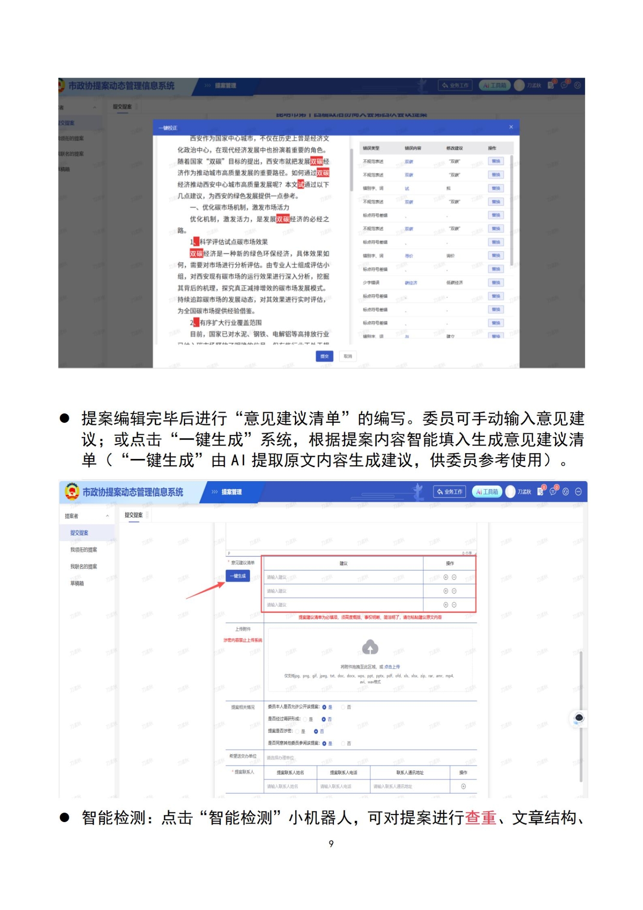Close the 一键校正 dialog with X
Image resolution: width=643 pixels, height=910 pixels.
pyautogui.click(x=511, y=127)
